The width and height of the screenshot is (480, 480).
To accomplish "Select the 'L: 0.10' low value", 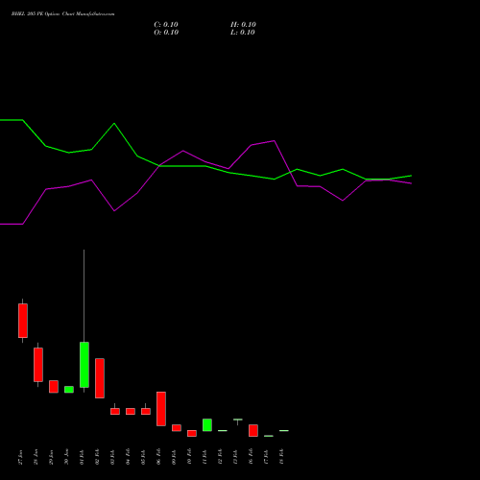I will (x=243, y=33).
